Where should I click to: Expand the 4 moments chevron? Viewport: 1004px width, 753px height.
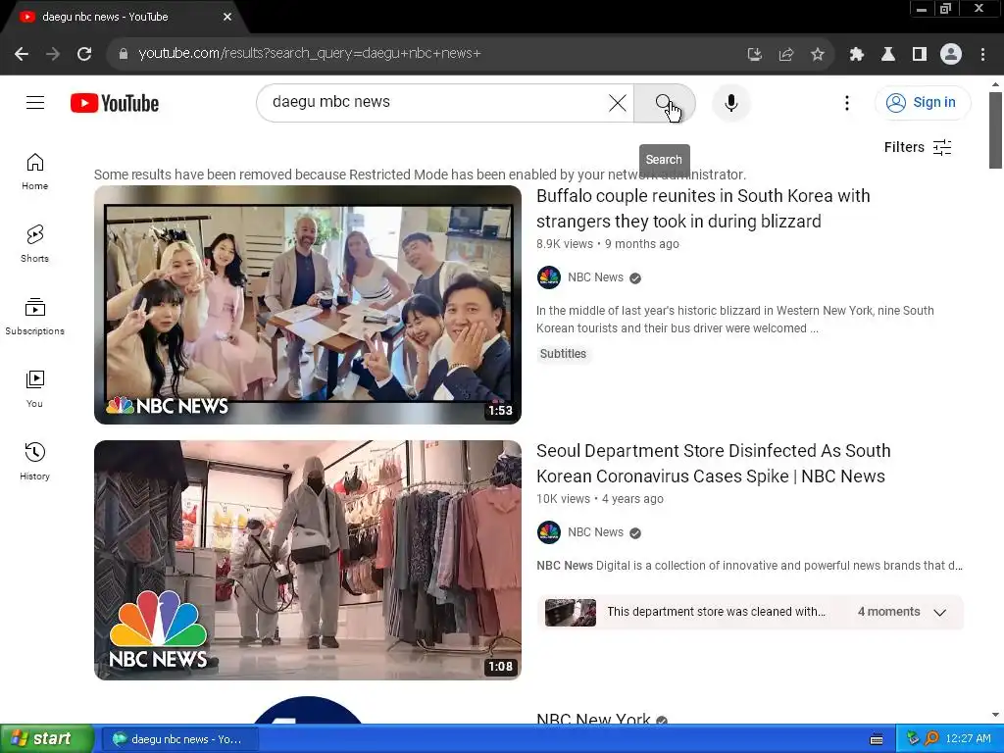[x=939, y=612]
